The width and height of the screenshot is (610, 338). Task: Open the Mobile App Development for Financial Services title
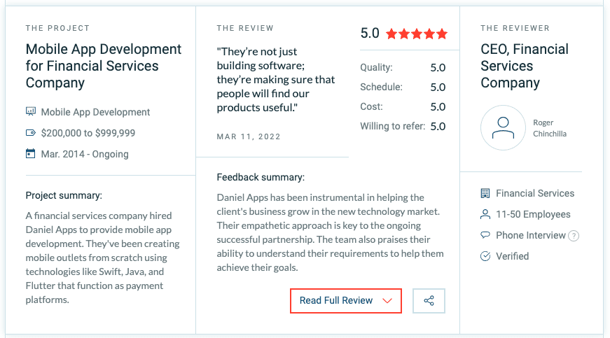(x=104, y=66)
